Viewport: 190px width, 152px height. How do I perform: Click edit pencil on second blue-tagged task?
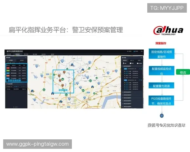(139, 80)
